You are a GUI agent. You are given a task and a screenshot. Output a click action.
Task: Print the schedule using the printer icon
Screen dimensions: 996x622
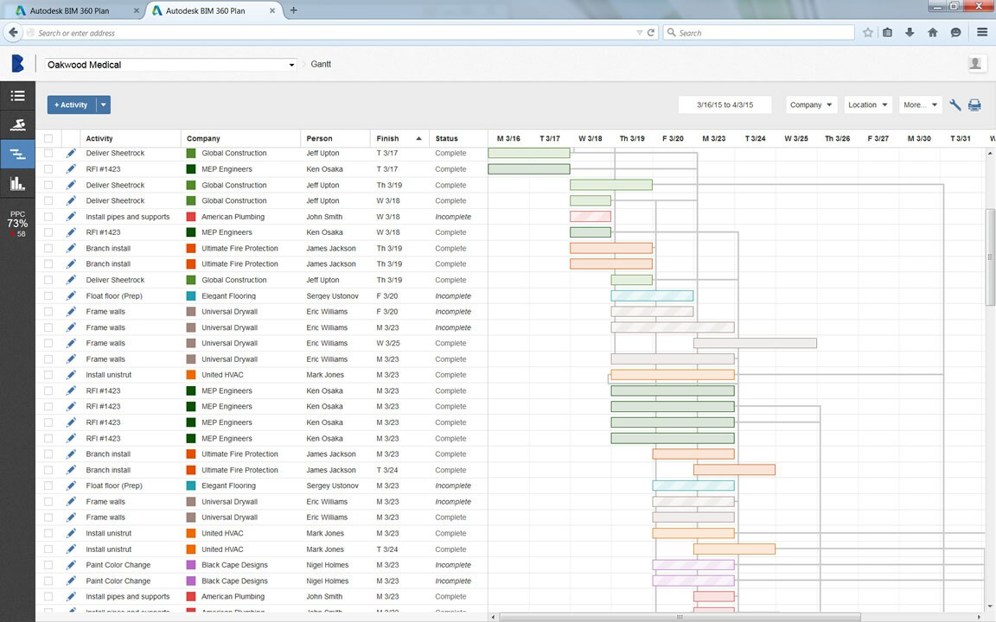(975, 104)
